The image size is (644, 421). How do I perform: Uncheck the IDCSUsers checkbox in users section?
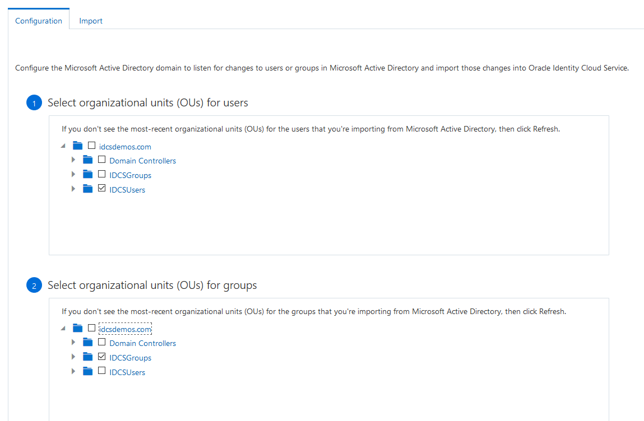pyautogui.click(x=101, y=189)
